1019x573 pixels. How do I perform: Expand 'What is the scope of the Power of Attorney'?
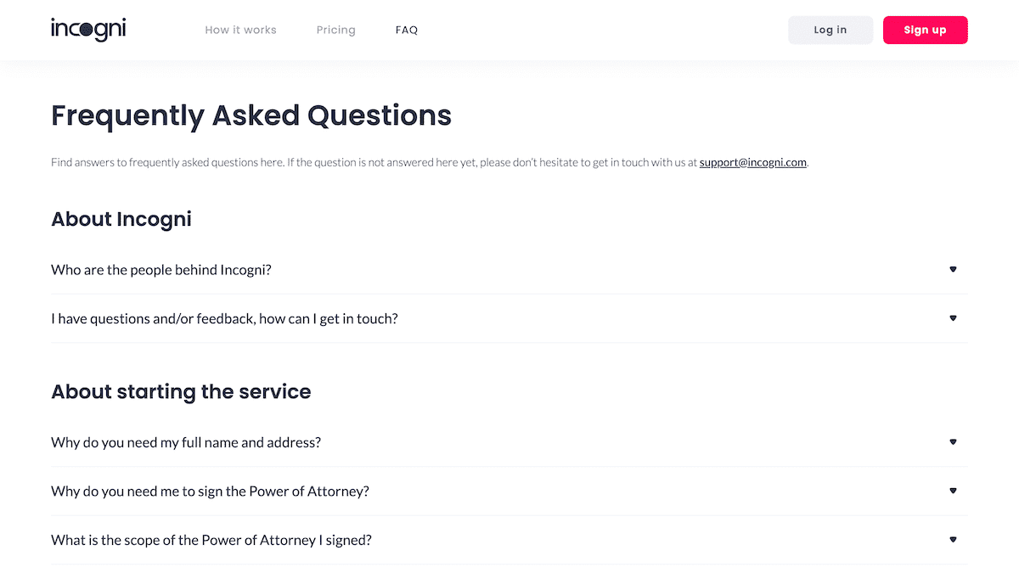(211, 540)
